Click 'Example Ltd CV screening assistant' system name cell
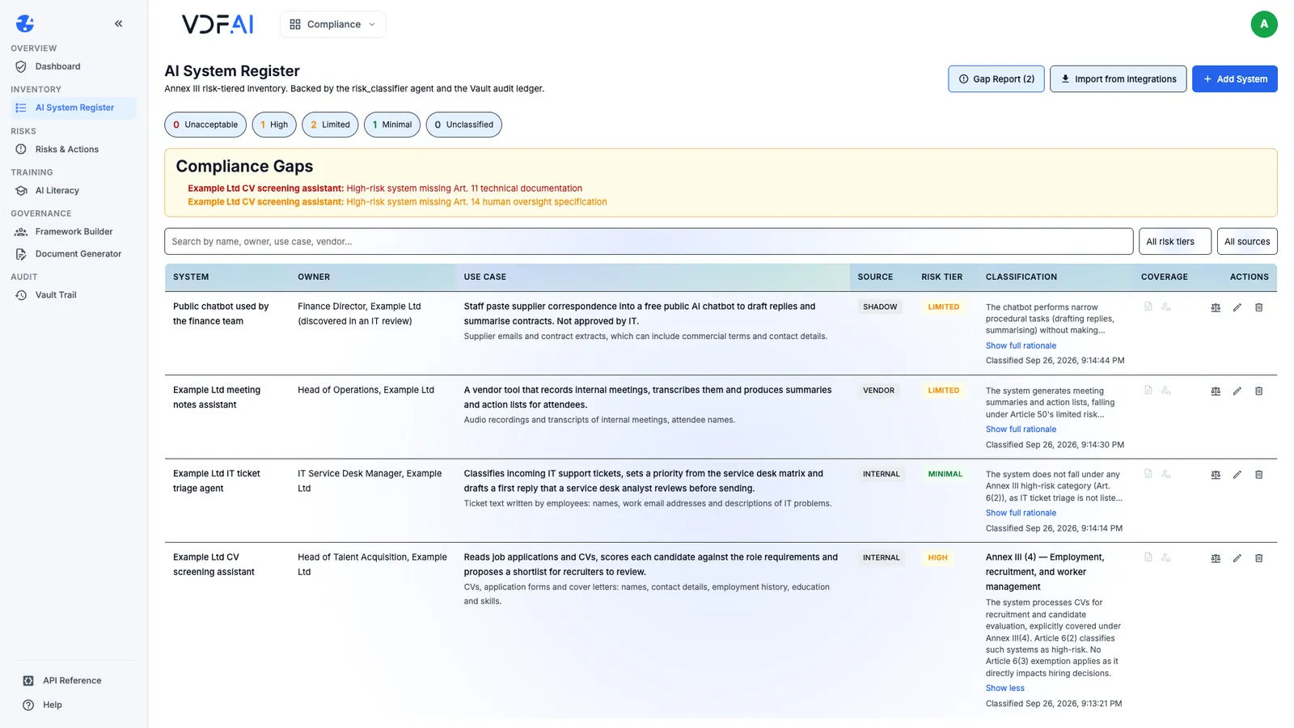Viewport: 1294px width, 728px height. tap(214, 565)
